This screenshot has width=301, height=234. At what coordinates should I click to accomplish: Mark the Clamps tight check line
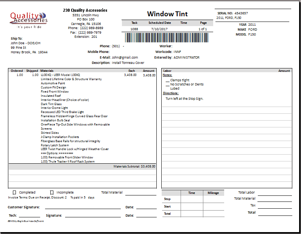168,80
